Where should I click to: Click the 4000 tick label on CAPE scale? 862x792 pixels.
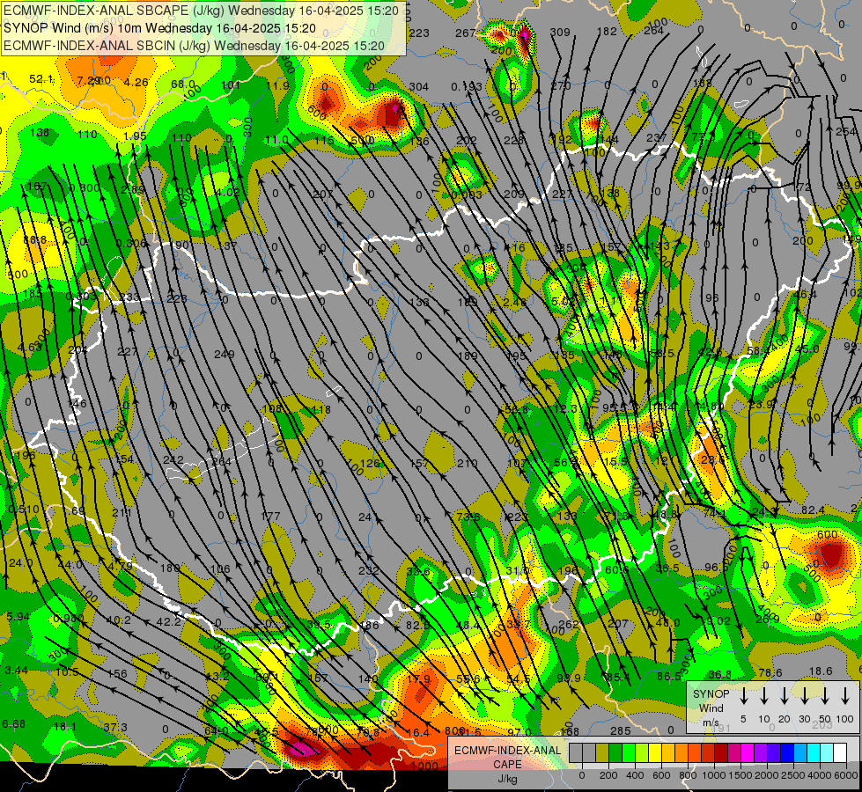820,775
